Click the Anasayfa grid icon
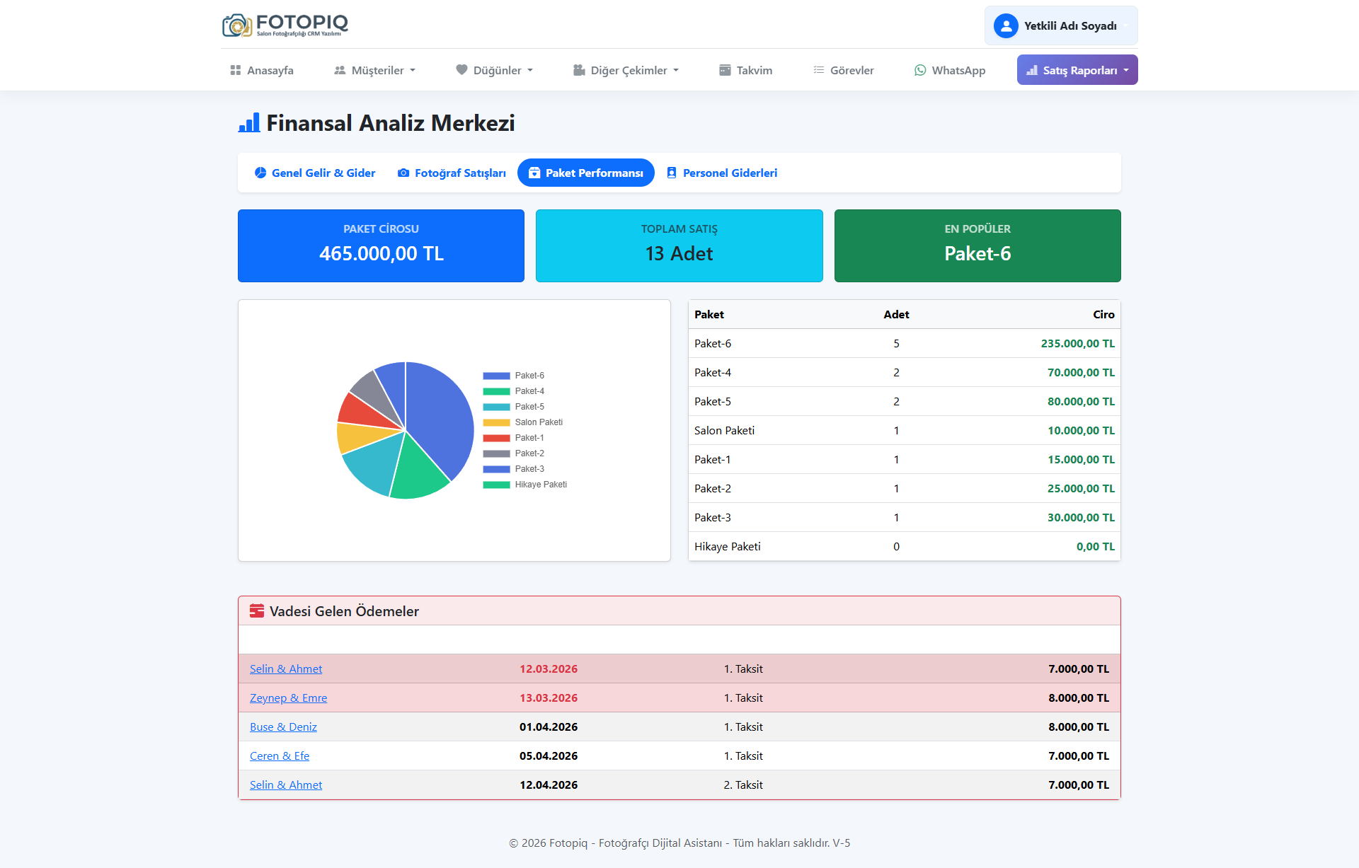 pyautogui.click(x=236, y=70)
